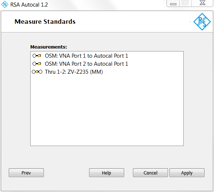214x192 pixels.
Task: Click the Measure Standards heading
Action: (x=45, y=22)
